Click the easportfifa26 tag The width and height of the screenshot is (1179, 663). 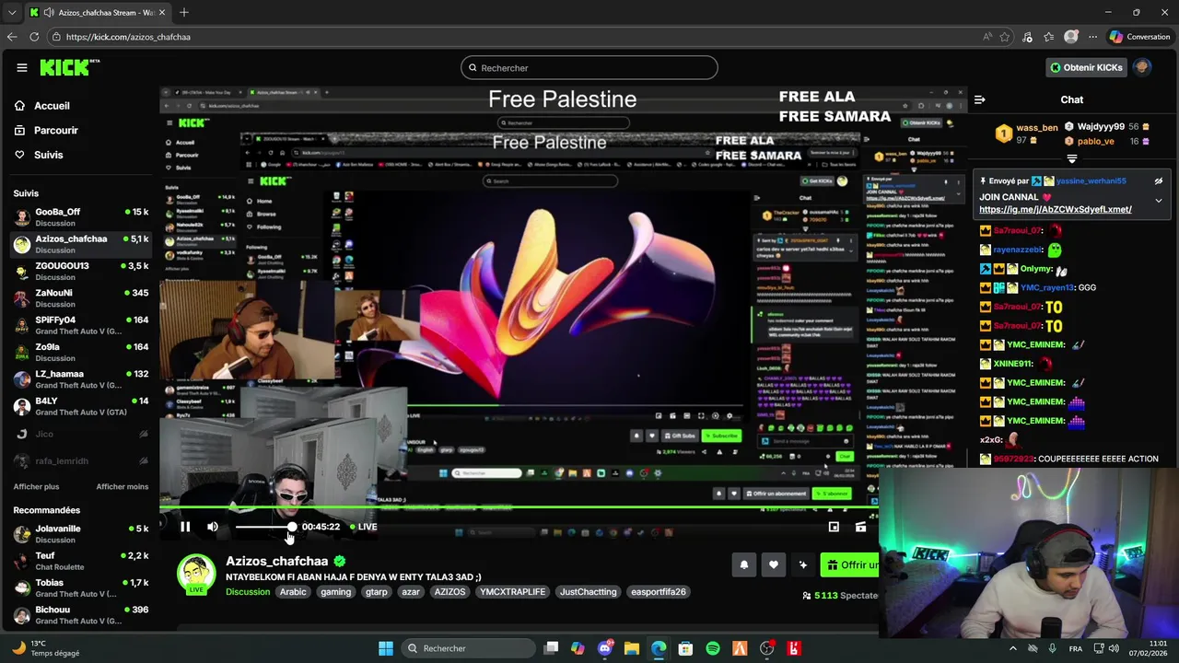659,592
